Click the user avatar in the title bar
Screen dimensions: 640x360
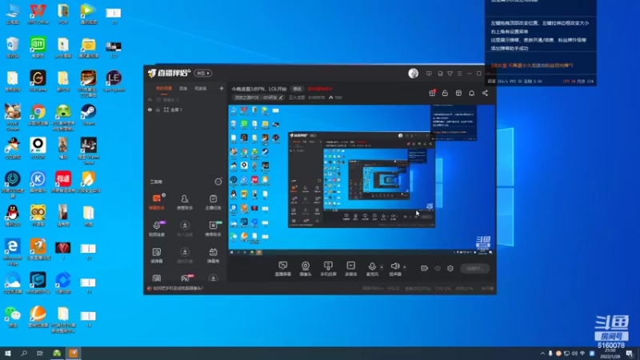click(413, 73)
